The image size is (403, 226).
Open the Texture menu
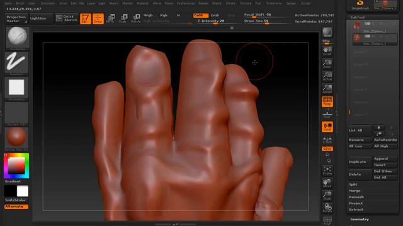(246, 3)
